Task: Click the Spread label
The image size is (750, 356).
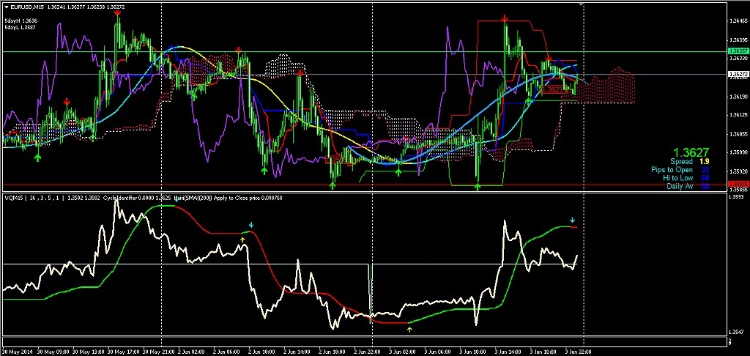Action: point(681,162)
